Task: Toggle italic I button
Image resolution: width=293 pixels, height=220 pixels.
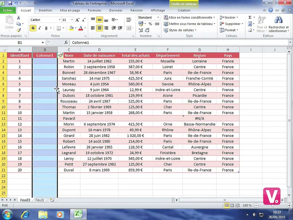Action: pos(39,28)
